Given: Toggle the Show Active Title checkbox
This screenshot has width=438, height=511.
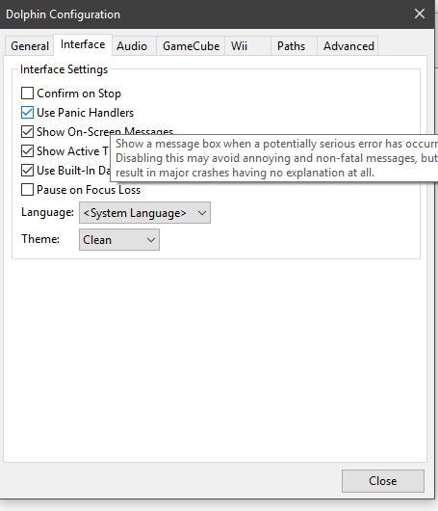Looking at the screenshot, I should pyautogui.click(x=27, y=150).
